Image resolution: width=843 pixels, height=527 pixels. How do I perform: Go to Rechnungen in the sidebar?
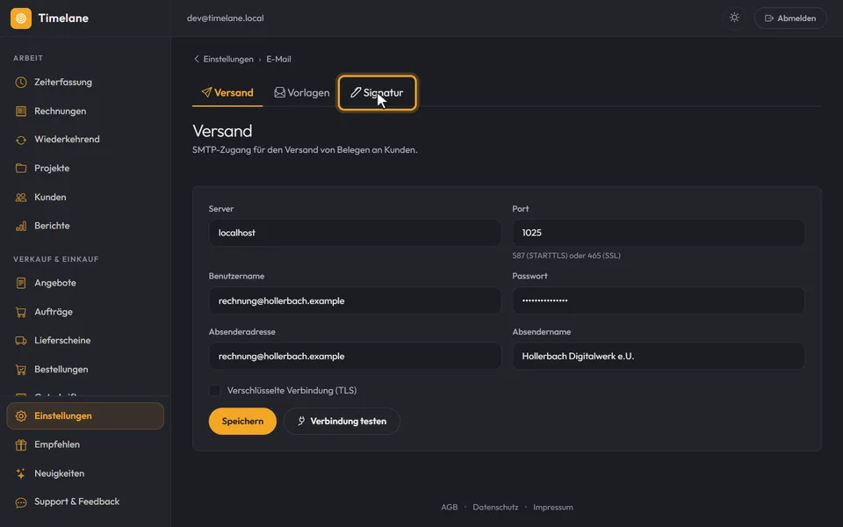(x=85, y=112)
